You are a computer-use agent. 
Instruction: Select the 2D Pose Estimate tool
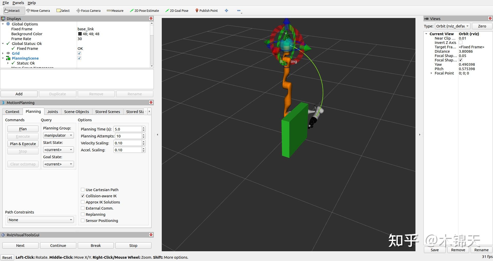point(144,11)
